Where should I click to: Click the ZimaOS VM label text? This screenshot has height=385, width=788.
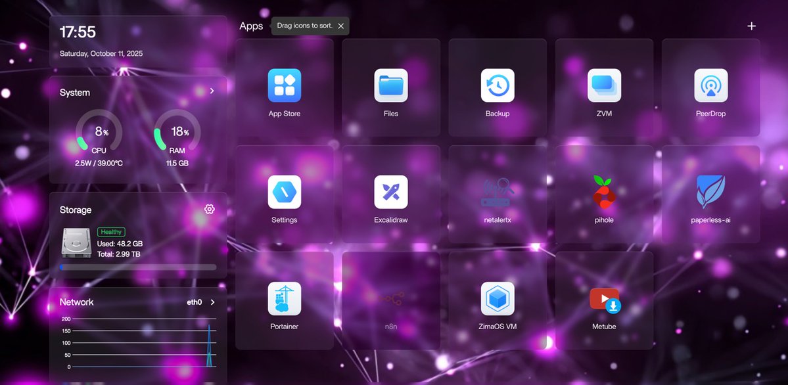[x=498, y=327]
